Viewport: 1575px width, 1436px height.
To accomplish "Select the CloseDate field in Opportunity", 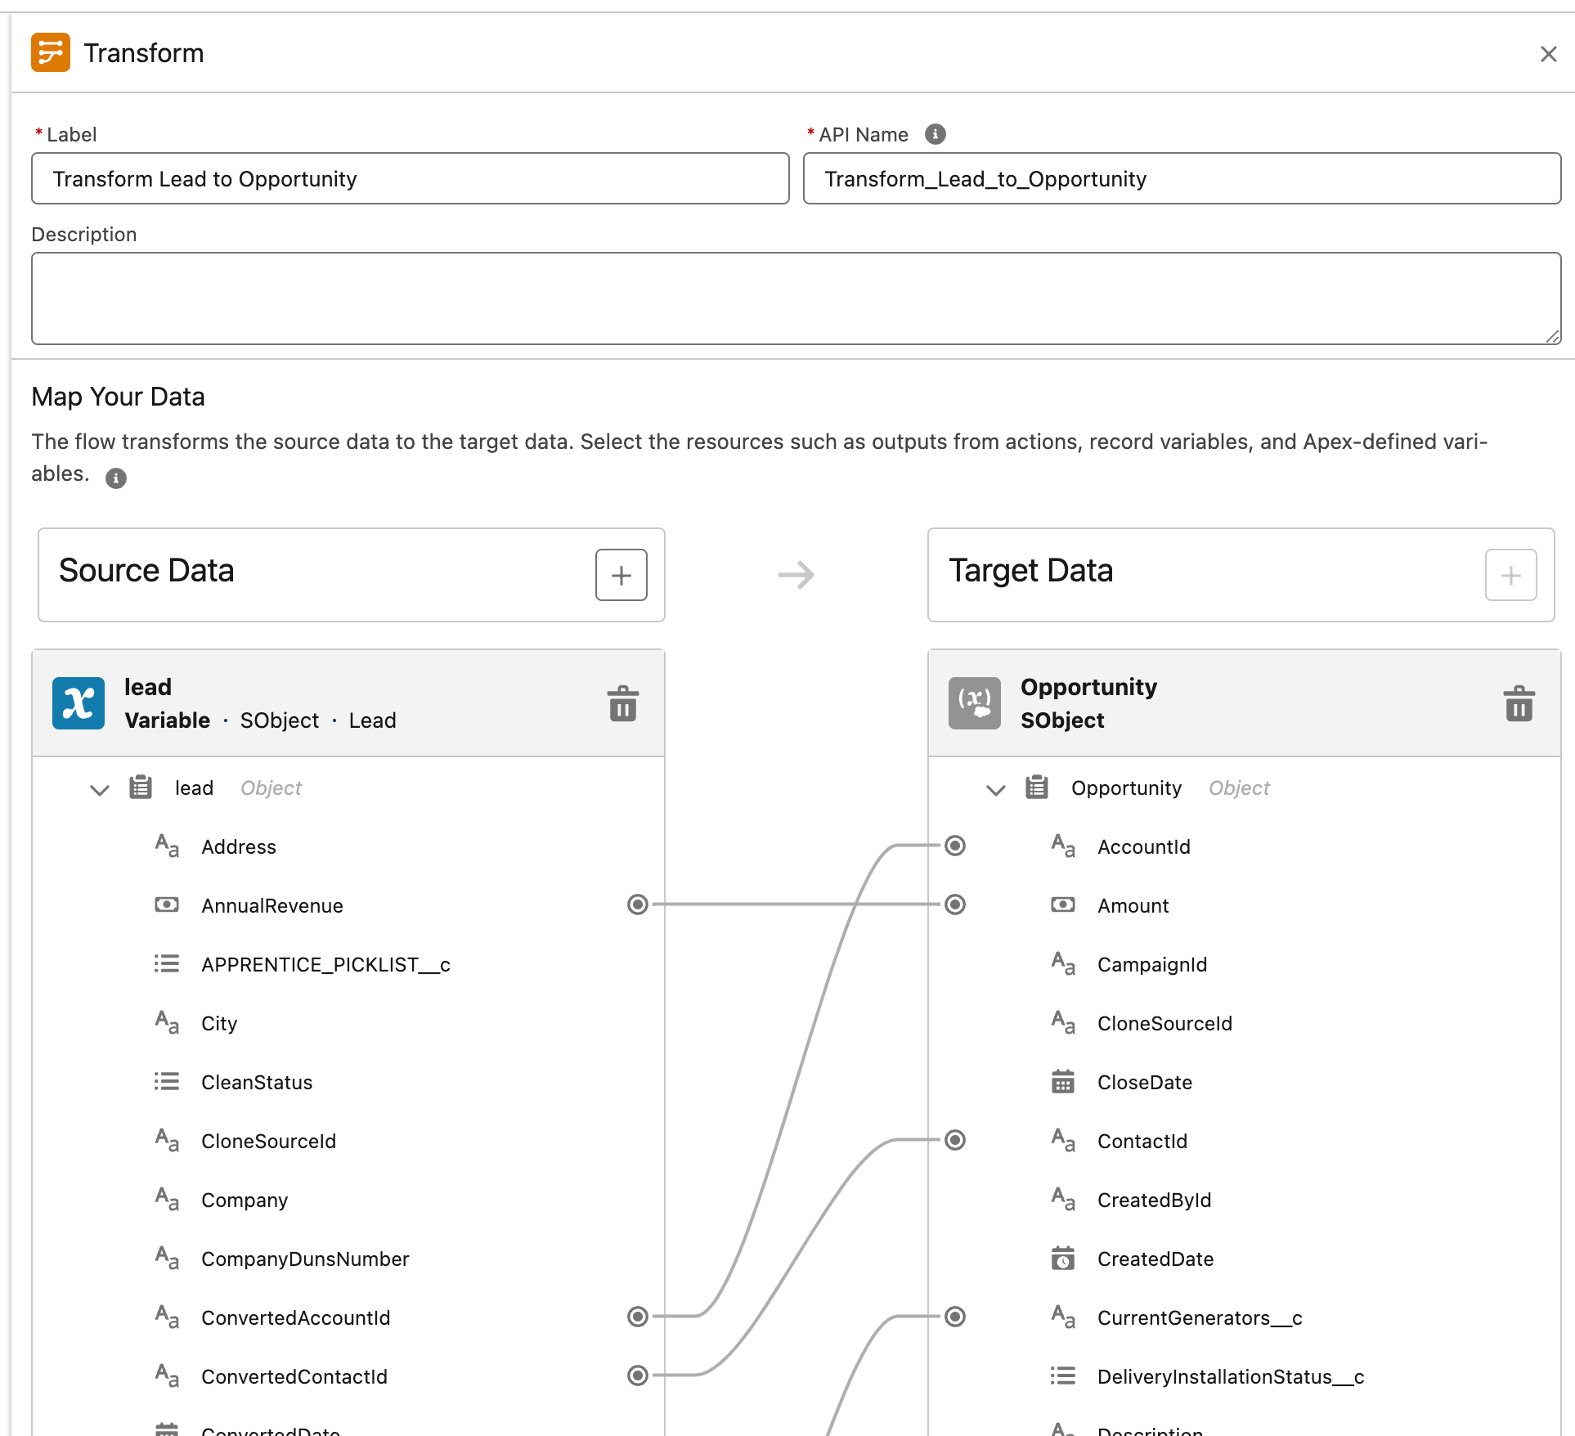I will (1144, 1082).
